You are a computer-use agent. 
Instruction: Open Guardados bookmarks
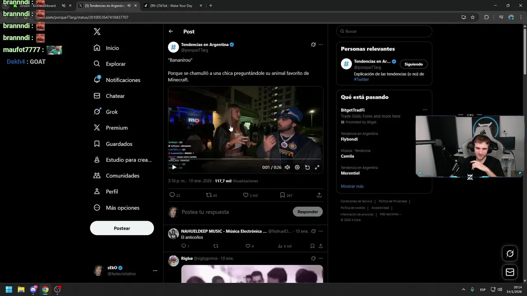coord(113,144)
